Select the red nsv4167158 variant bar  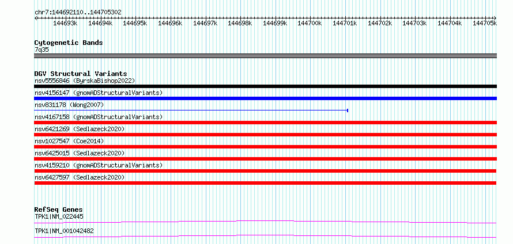[265, 123]
